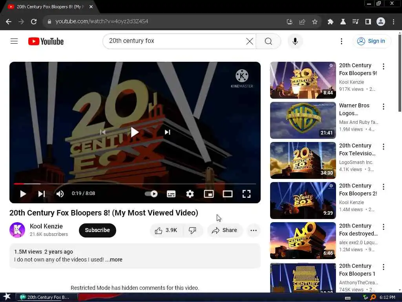Go forward in browser history

point(21,22)
